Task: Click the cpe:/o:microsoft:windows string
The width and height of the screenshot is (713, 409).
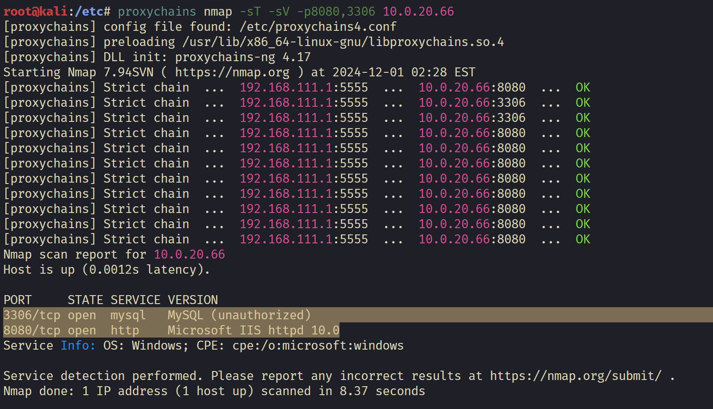Action: pos(318,346)
